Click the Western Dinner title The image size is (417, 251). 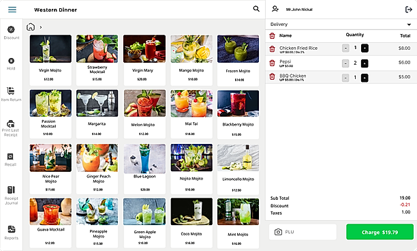pos(55,10)
